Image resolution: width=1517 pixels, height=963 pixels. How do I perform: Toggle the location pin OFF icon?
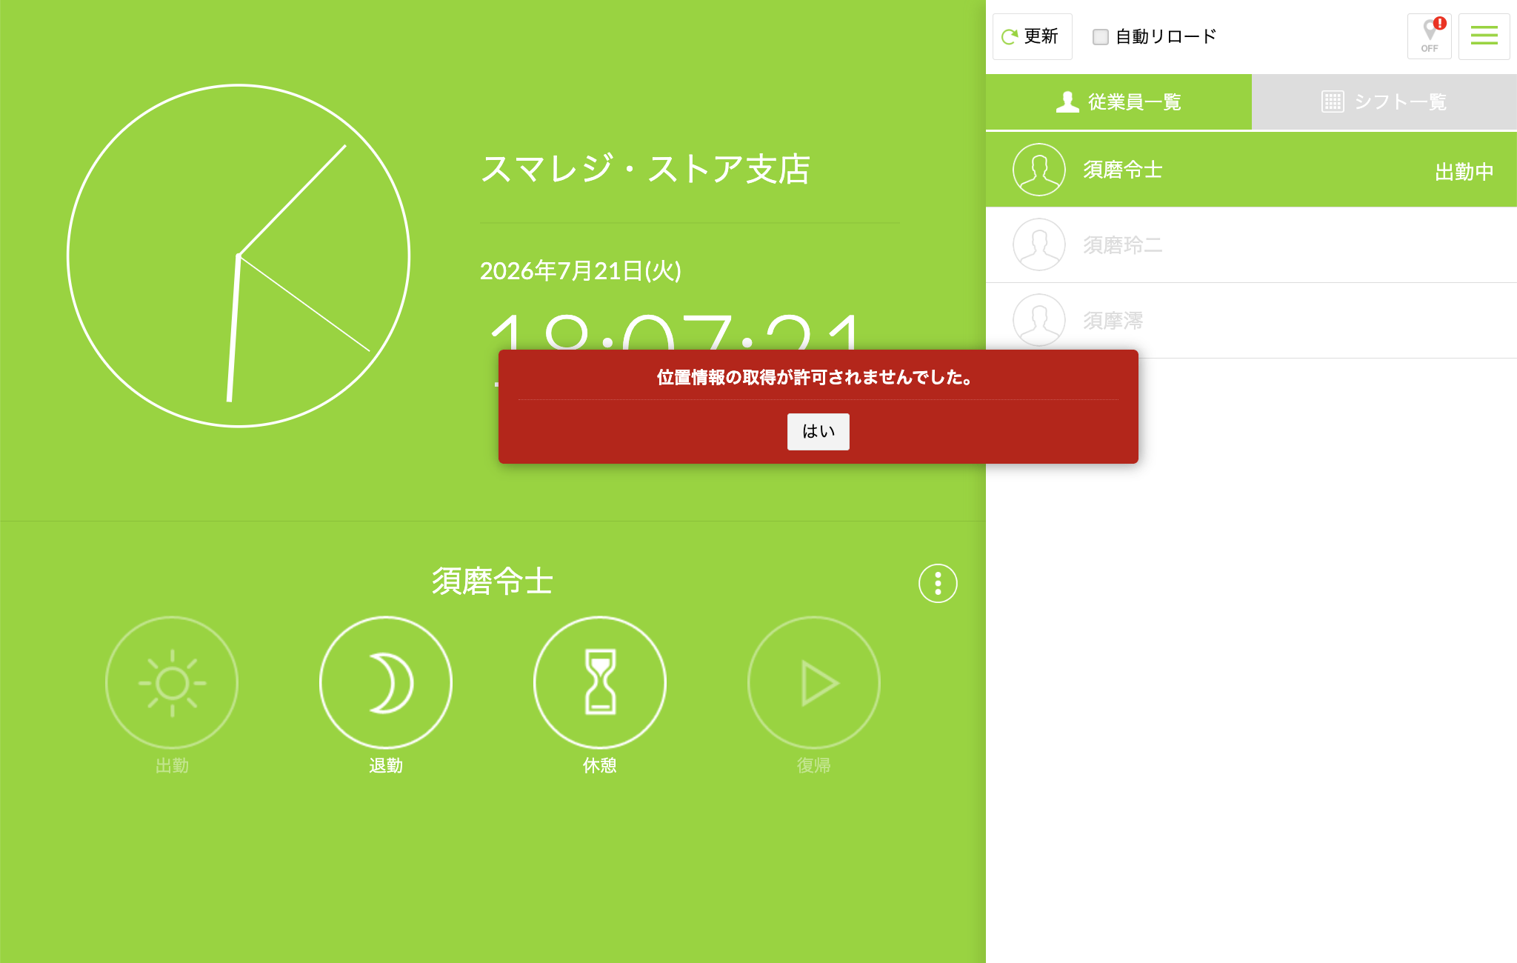tap(1429, 36)
